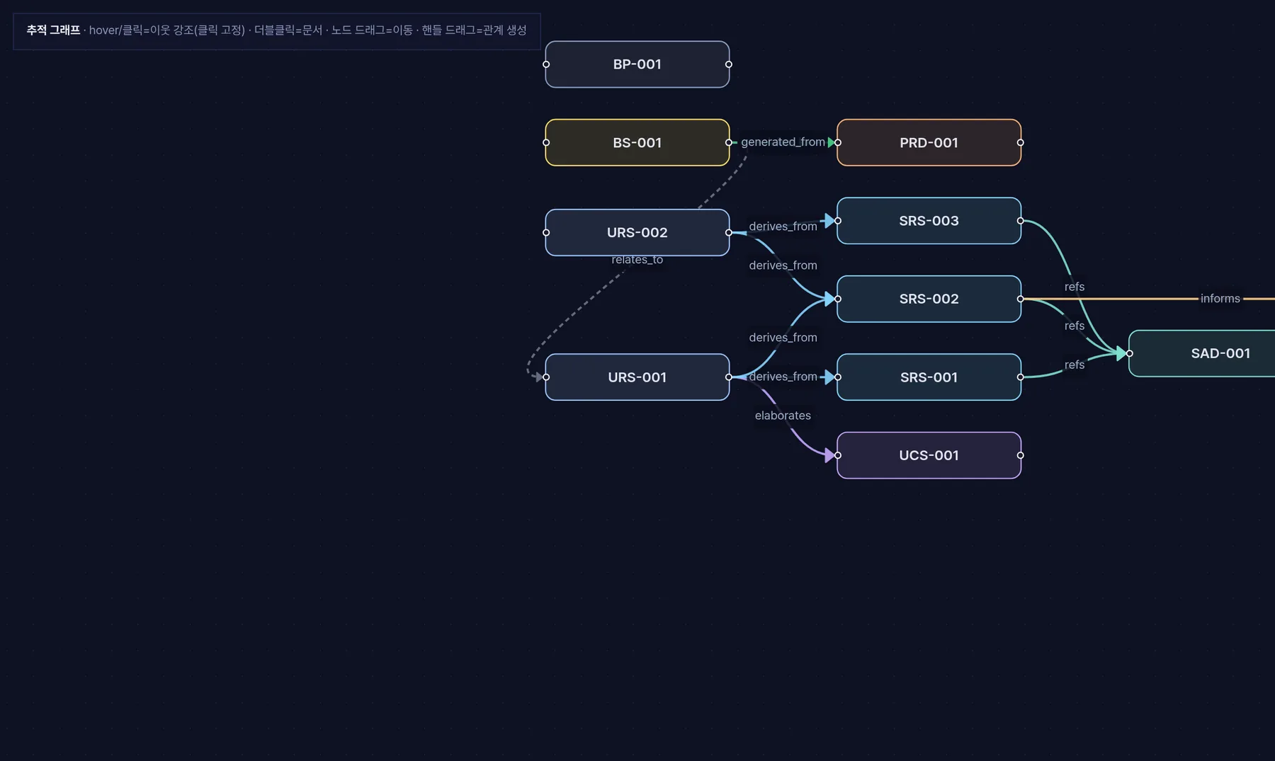Click right handle of SRS-001 node
Image resolution: width=1275 pixels, height=761 pixels.
coord(1021,377)
